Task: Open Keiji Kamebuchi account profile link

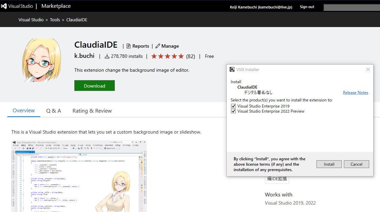Action: (x=261, y=7)
